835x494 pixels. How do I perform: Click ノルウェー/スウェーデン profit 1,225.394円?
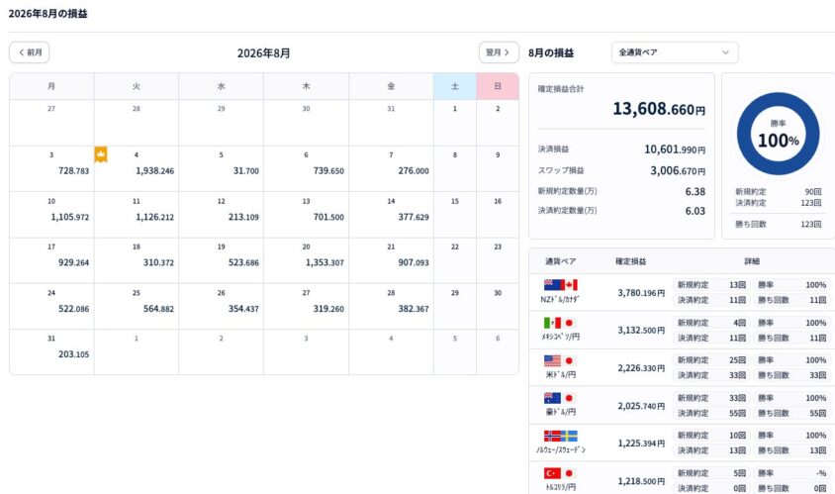tap(641, 444)
